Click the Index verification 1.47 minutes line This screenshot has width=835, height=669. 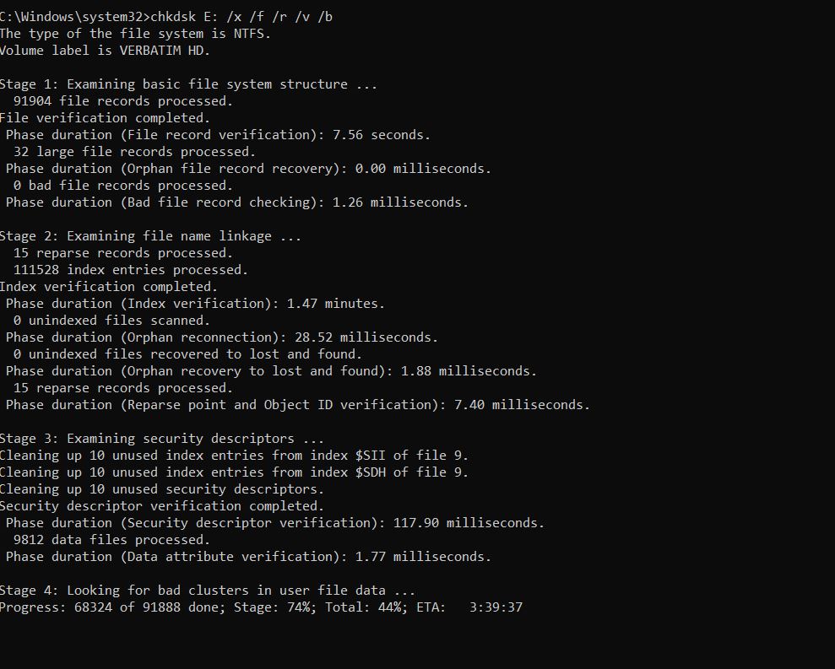195,304
